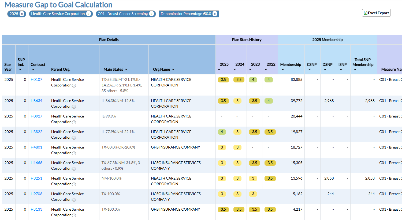Select the 2025 Membership header group
This screenshot has width=402, height=220.
(327, 40)
